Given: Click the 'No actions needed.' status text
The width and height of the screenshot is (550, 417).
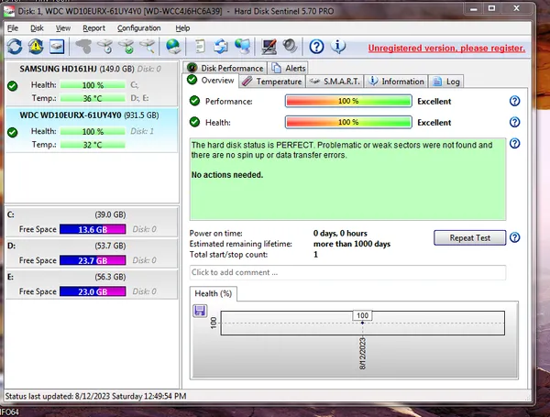Looking at the screenshot, I should point(227,175).
